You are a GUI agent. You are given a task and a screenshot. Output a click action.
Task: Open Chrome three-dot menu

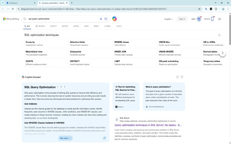click(x=228, y=9)
